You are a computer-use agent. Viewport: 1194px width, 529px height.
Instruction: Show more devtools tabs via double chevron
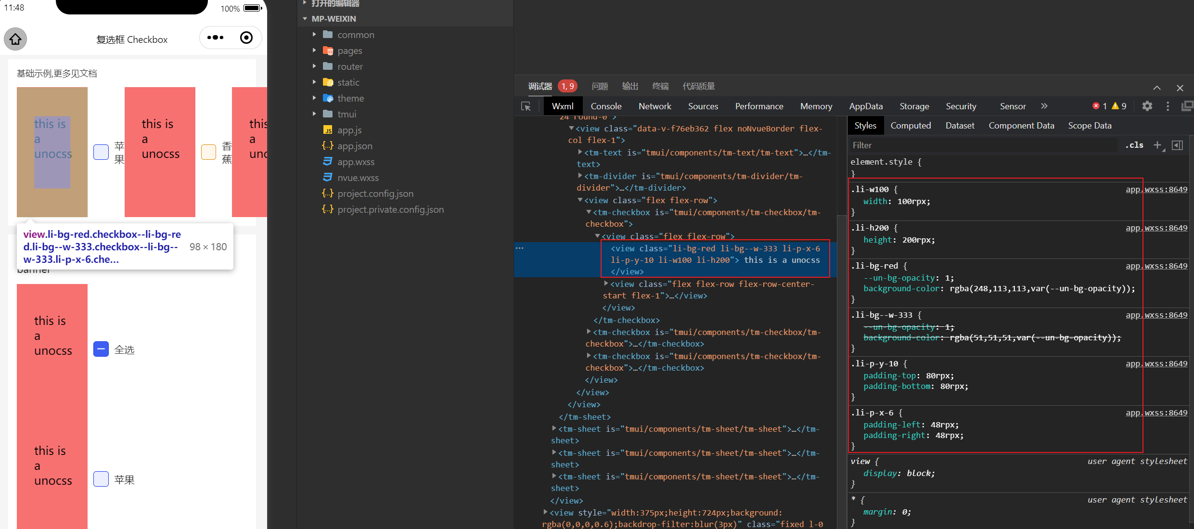point(1044,106)
